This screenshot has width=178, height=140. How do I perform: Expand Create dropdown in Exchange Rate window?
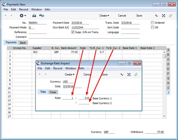click(x=70, y=74)
